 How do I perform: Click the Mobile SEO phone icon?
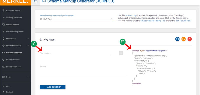[3, 39]
